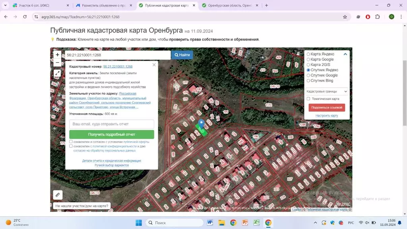Viewport: 407px width, 229px height.
Task: Click the Найти search button with magnifier icon
Action: coord(182,54)
